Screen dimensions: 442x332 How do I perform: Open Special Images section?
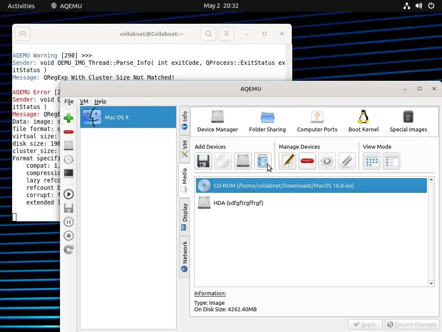408,121
